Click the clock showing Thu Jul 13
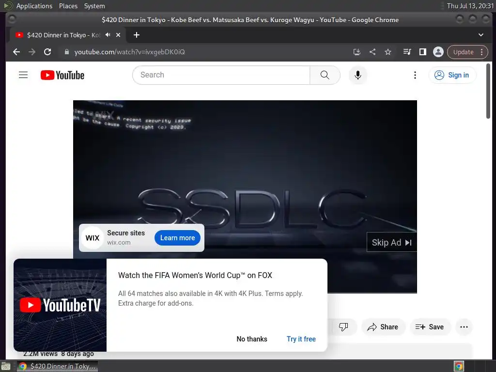The height and width of the screenshot is (372, 496). [x=470, y=6]
